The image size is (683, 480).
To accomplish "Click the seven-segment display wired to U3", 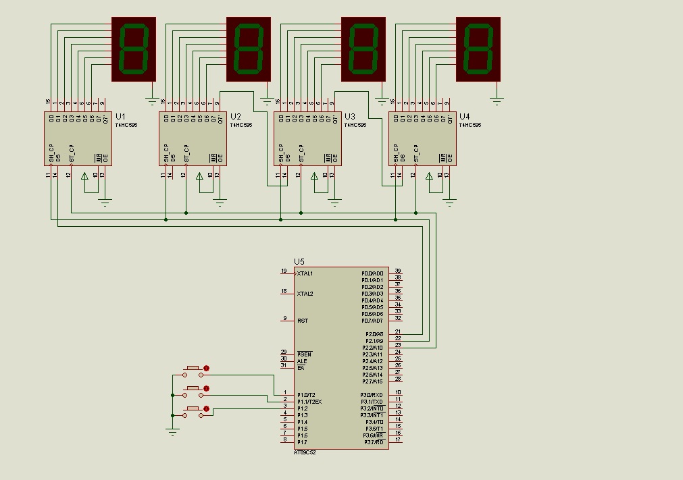I will [x=363, y=49].
